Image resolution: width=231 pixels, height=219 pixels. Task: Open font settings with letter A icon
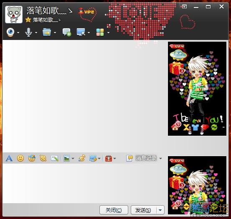tap(9, 158)
